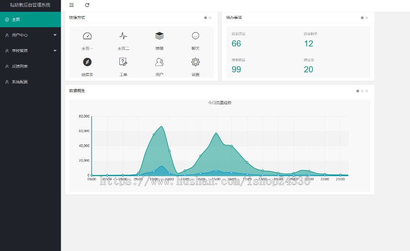This screenshot has height=251, width=410.
Task: Click the 15:00 data point on chart
Action: pos(216,134)
